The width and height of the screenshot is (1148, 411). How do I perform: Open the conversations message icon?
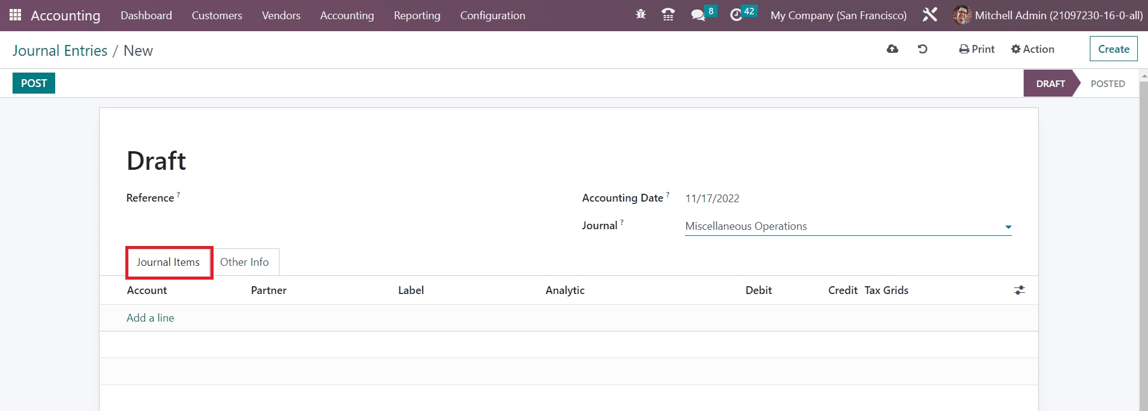coord(698,15)
